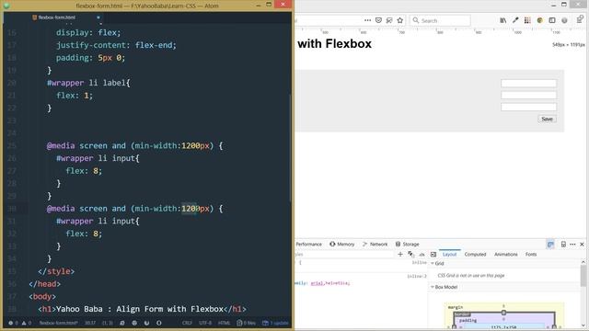
Task: Click the 0 files git status indicator
Action: pyautogui.click(x=246, y=323)
